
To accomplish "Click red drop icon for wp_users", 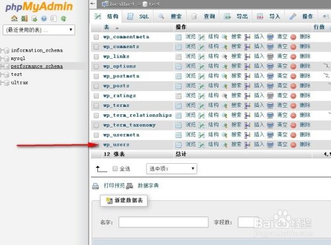I will pos(293,145).
